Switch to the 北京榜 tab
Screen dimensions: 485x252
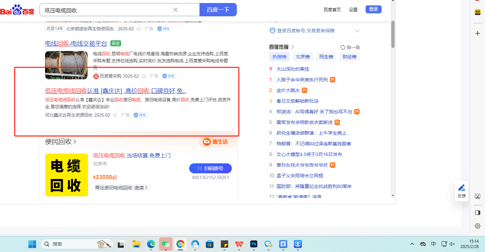tap(303, 57)
